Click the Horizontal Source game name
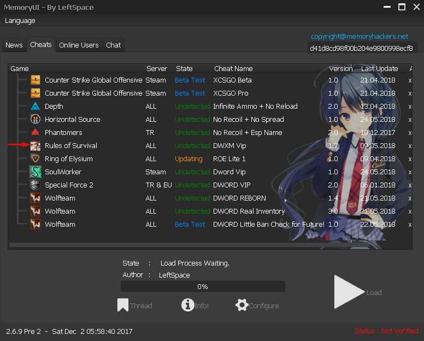Screen dimensions: 424x341 (x=73, y=120)
